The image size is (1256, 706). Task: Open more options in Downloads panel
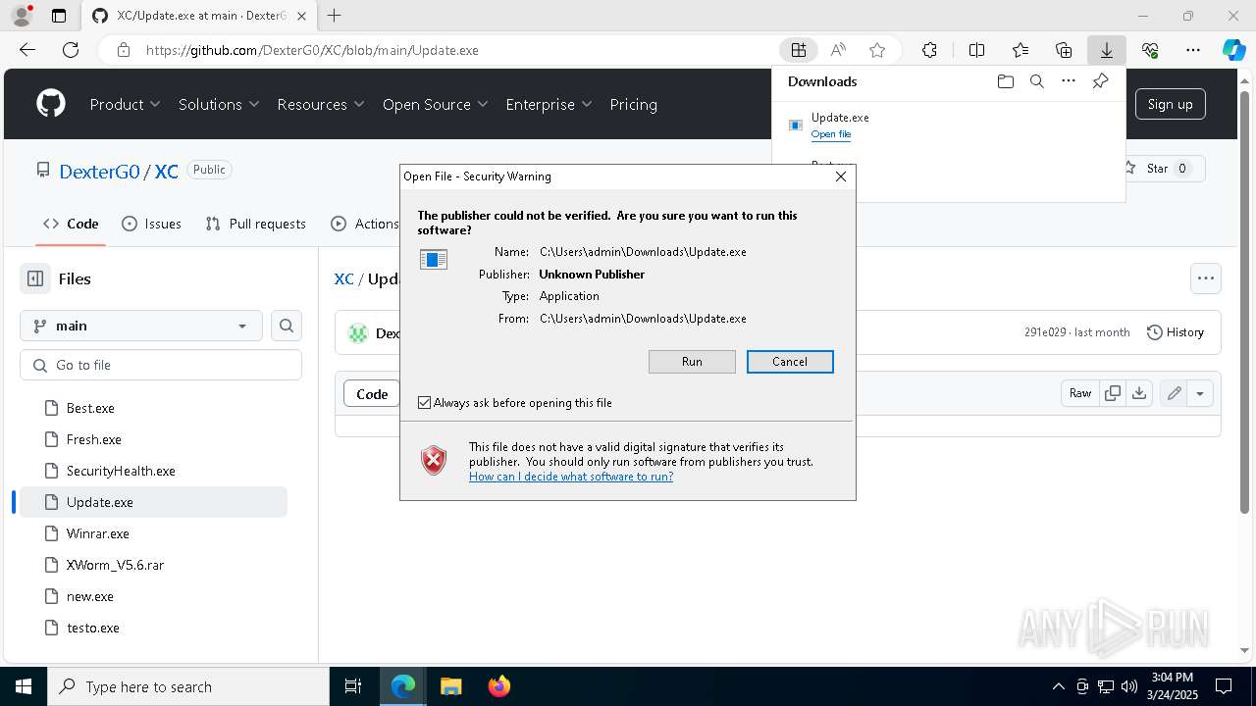coord(1069,81)
